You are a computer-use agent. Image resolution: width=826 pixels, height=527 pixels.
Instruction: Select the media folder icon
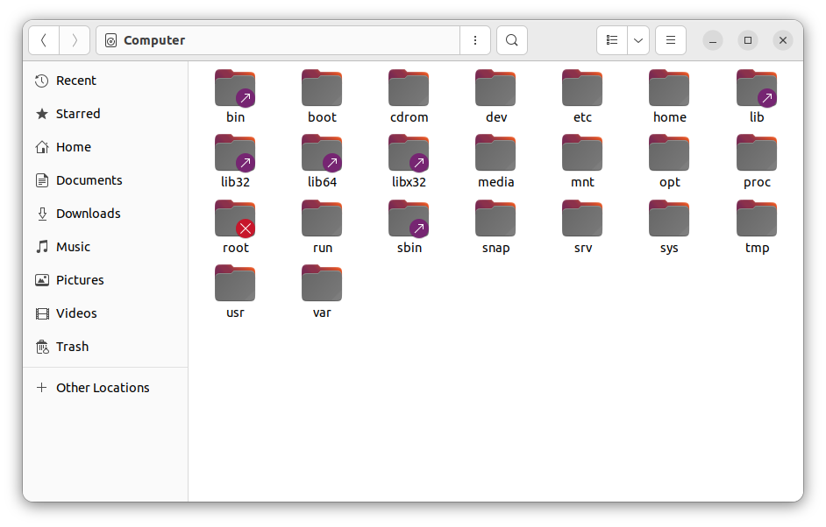(495, 153)
